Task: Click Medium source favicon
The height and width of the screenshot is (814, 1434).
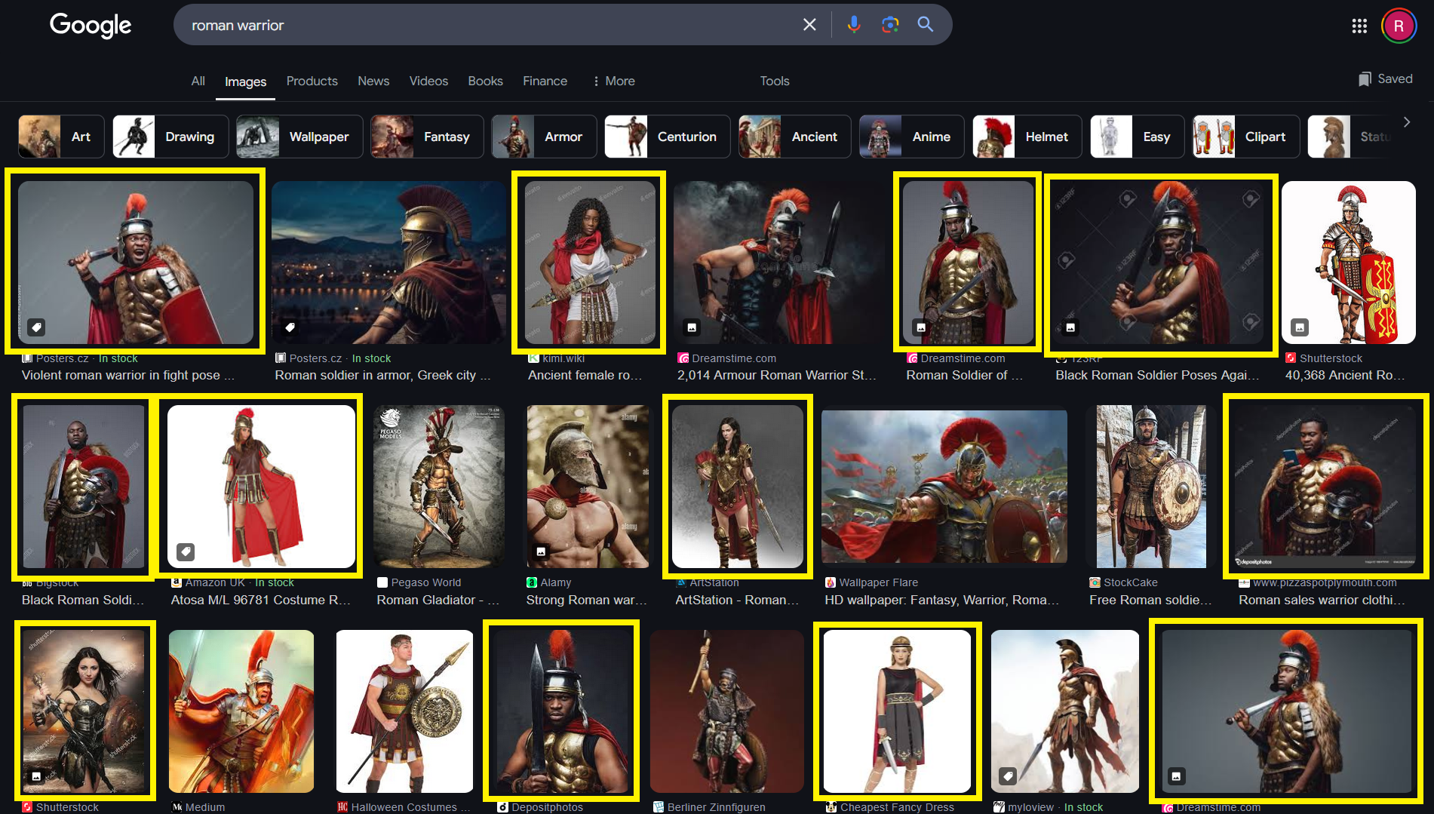Action: [177, 807]
